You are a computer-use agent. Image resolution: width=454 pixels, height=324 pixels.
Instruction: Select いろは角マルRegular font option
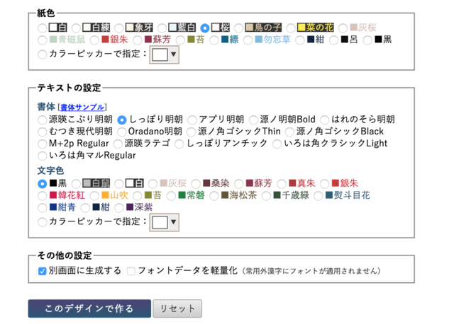click(x=42, y=155)
